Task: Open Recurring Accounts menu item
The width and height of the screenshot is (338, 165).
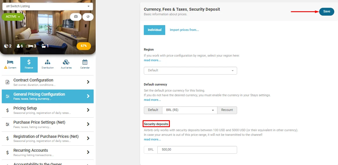Action: tap(48, 152)
